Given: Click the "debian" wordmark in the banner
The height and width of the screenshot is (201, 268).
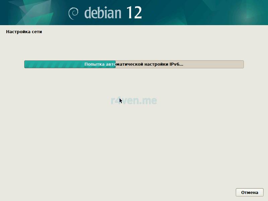Looking at the screenshot, I should click(103, 13).
